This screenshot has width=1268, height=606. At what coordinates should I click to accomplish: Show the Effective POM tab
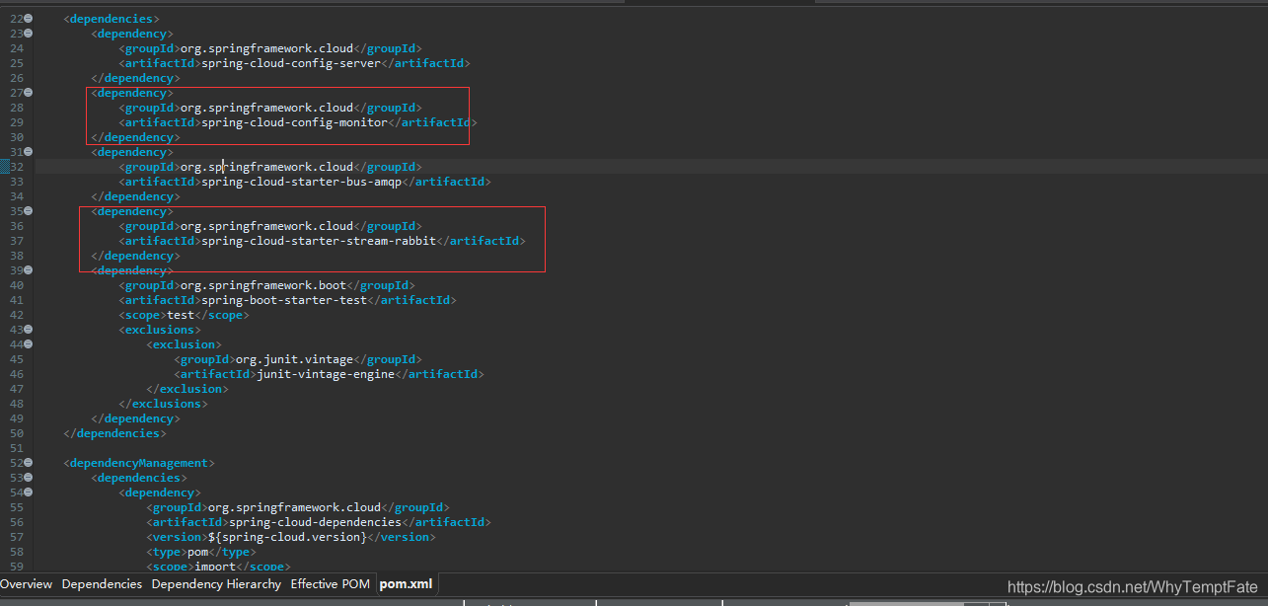[x=330, y=584]
